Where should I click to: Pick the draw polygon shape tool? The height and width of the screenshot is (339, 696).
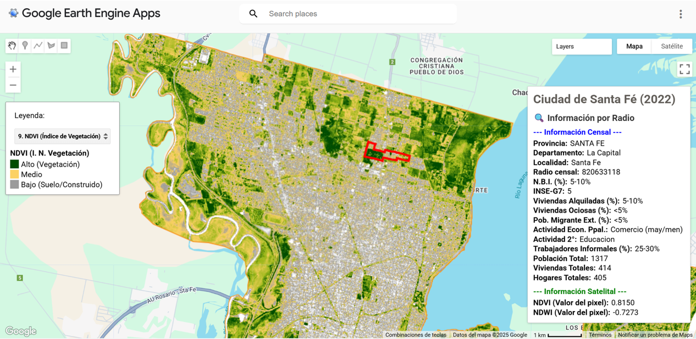point(51,46)
